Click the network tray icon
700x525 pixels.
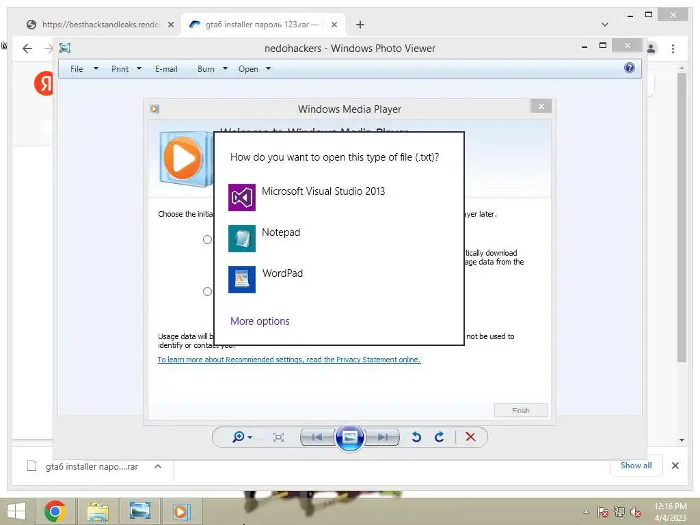point(619,512)
